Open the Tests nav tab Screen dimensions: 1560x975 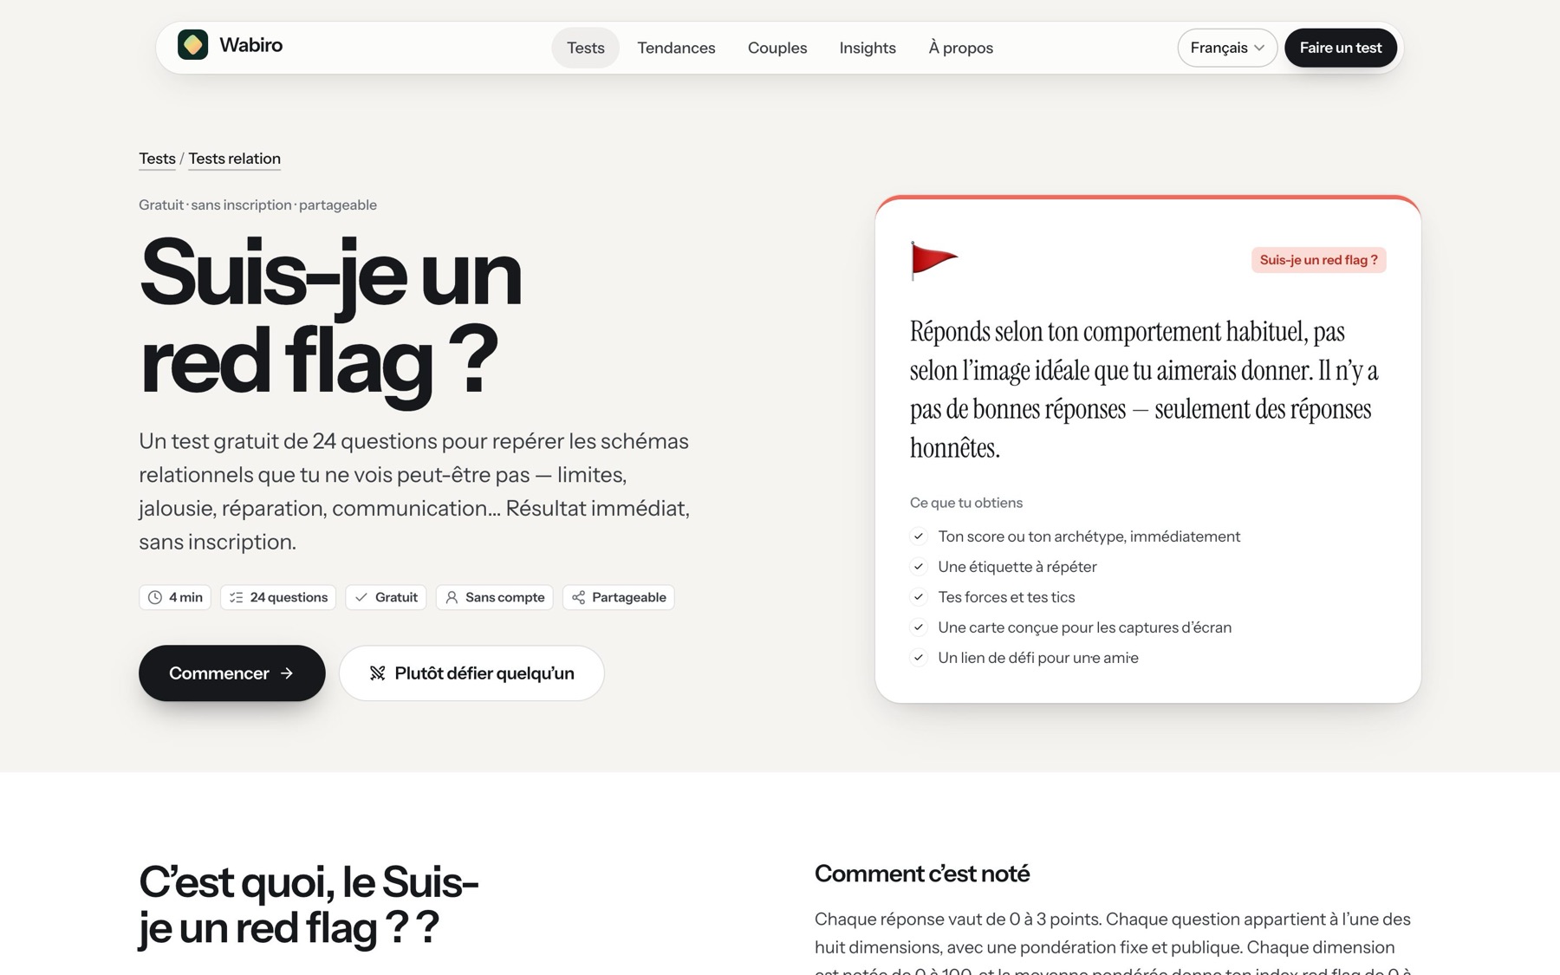586,48
